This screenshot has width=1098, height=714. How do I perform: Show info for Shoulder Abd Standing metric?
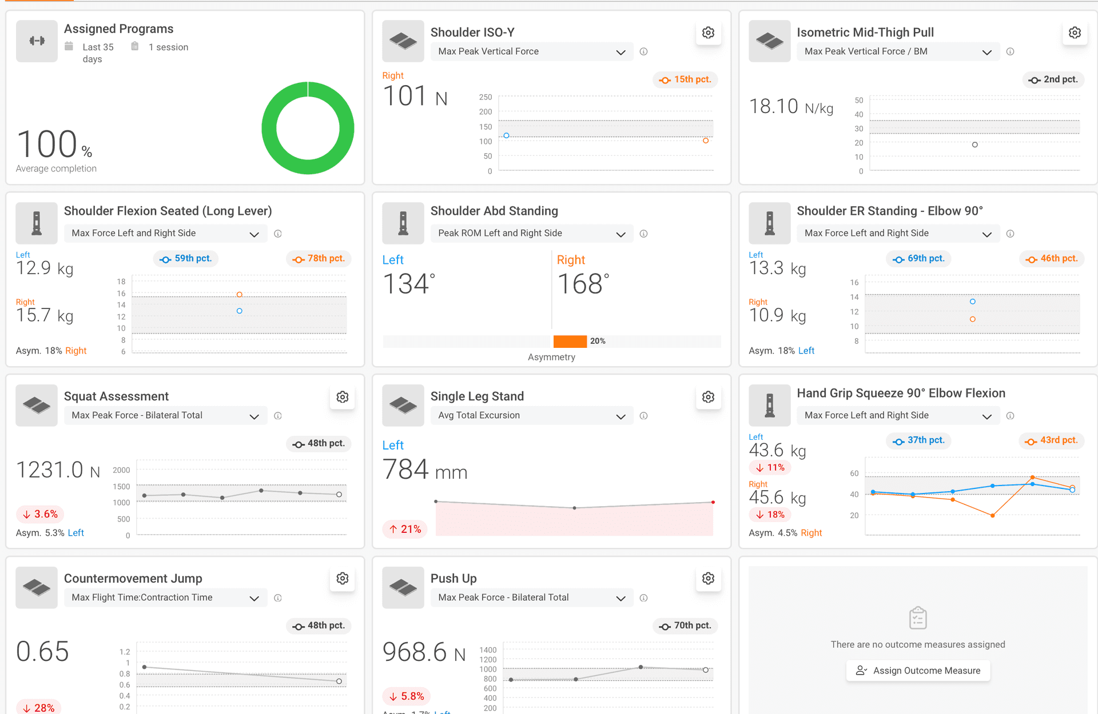pyautogui.click(x=643, y=234)
